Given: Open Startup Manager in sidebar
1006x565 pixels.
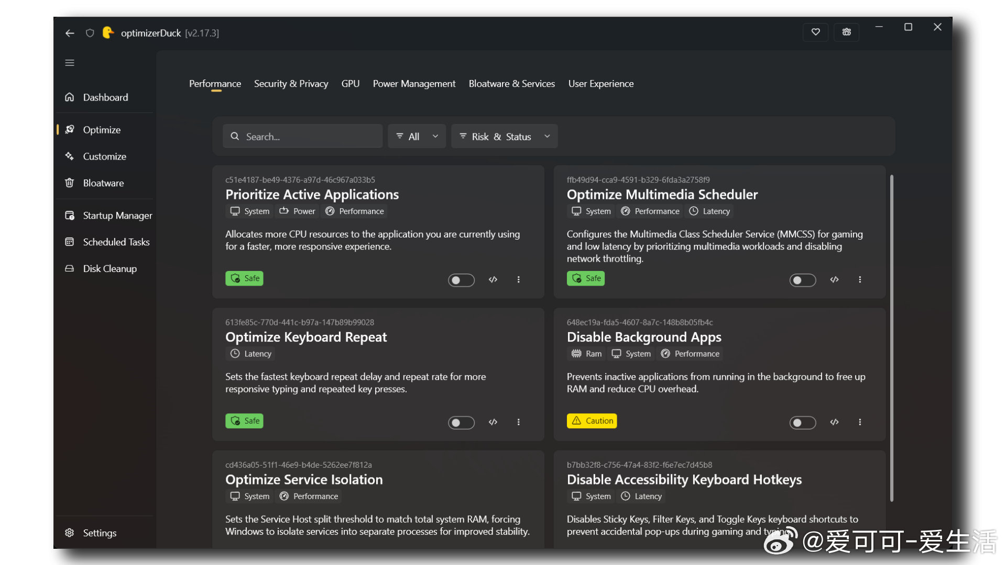Looking at the screenshot, I should tap(105, 216).
